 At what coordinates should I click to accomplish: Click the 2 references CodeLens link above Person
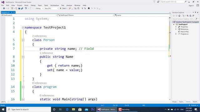39,36
